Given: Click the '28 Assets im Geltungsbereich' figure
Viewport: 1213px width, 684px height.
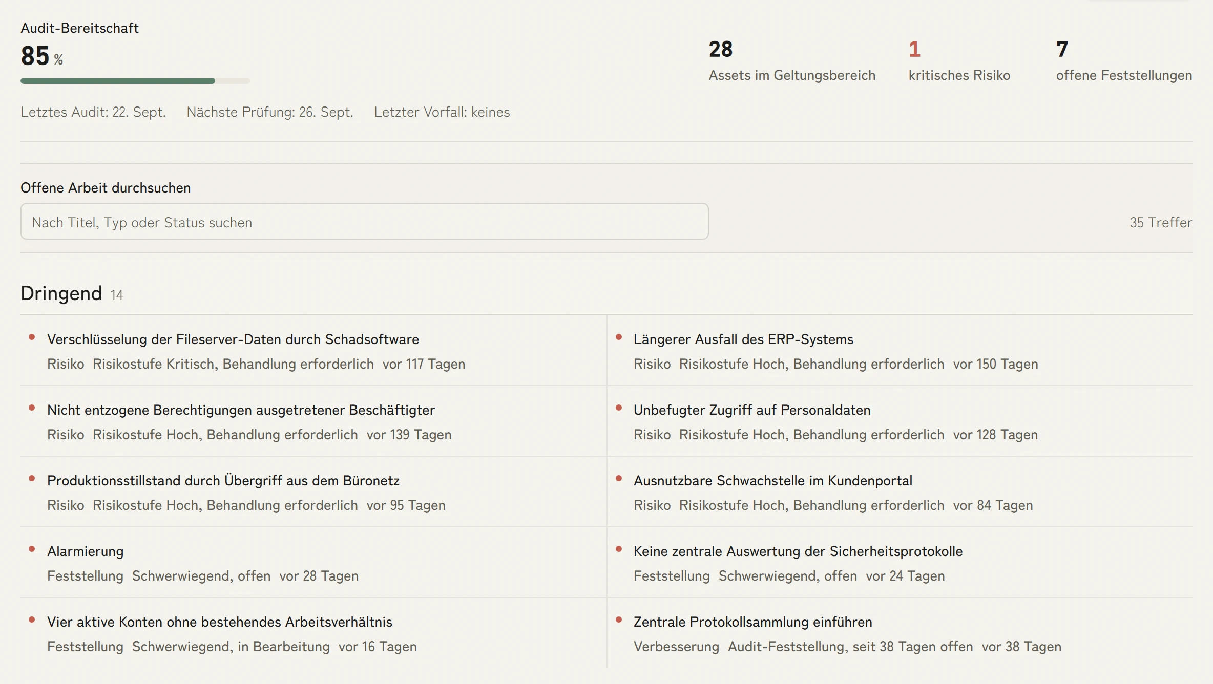Looking at the screenshot, I should coord(792,61).
